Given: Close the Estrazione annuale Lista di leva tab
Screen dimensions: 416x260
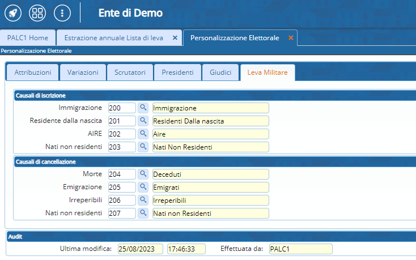Looking at the screenshot, I should pos(175,38).
